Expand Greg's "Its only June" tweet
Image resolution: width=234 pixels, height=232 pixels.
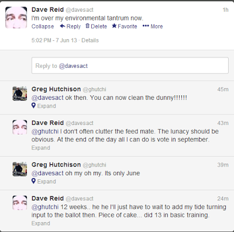(x=47, y=181)
